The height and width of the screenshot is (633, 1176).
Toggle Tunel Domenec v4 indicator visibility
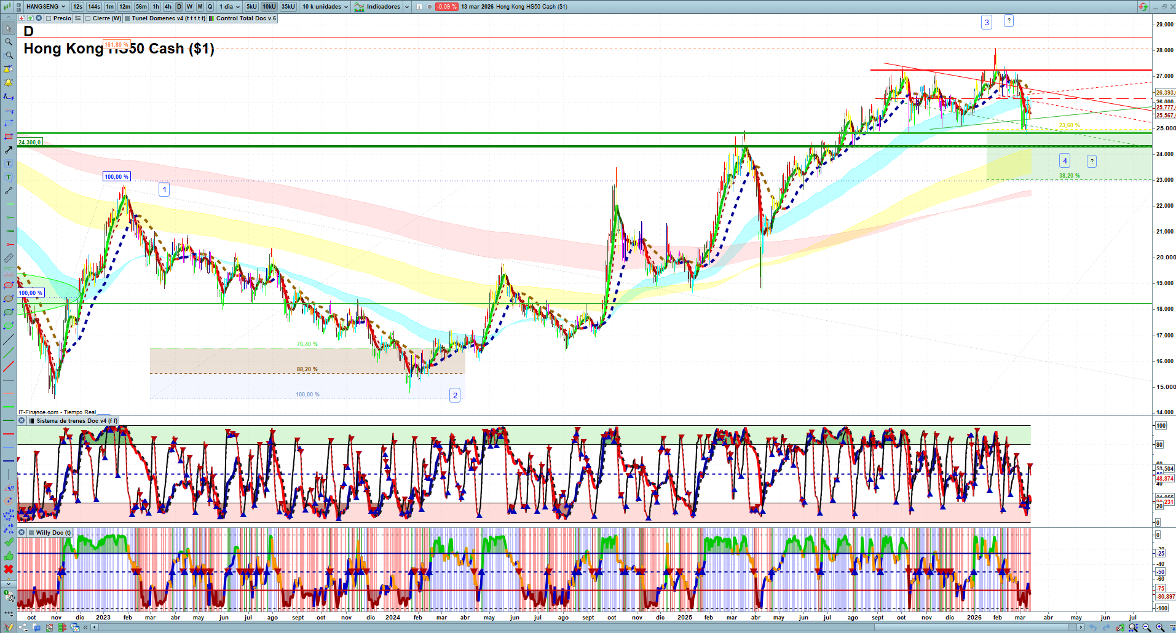coord(127,18)
